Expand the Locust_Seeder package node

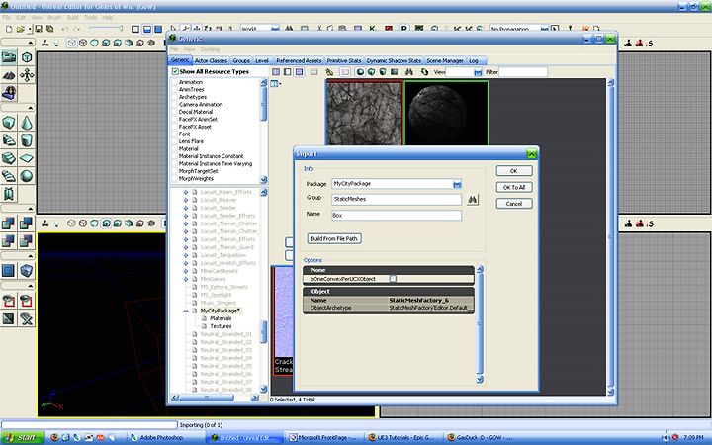tap(186, 208)
